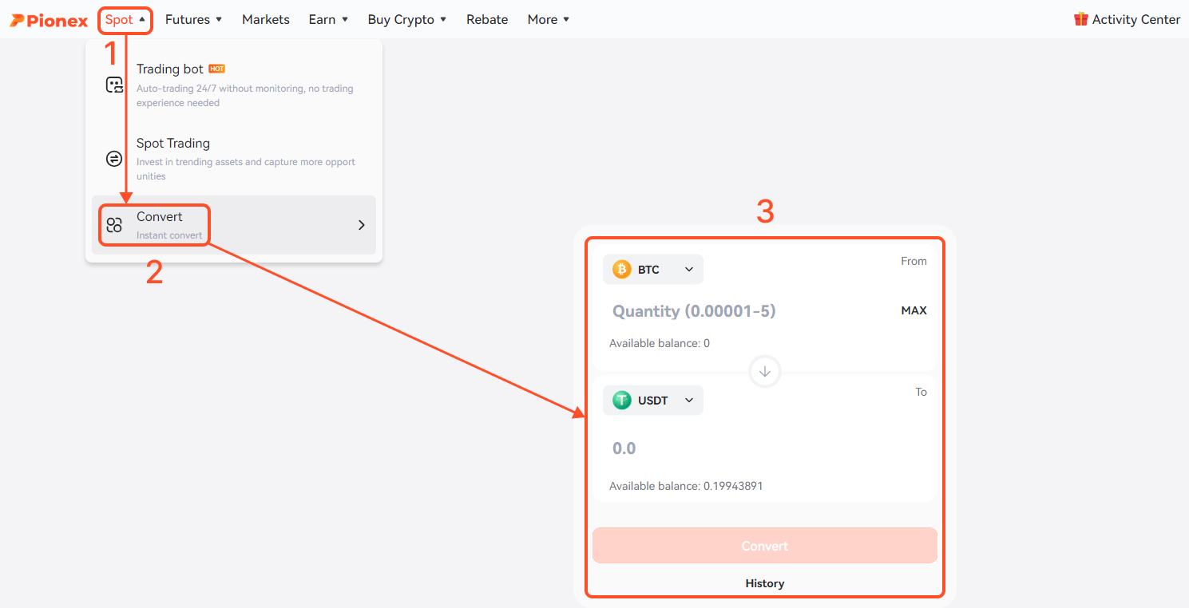The image size is (1189, 608).
Task: Click the MAX button
Action: click(914, 310)
